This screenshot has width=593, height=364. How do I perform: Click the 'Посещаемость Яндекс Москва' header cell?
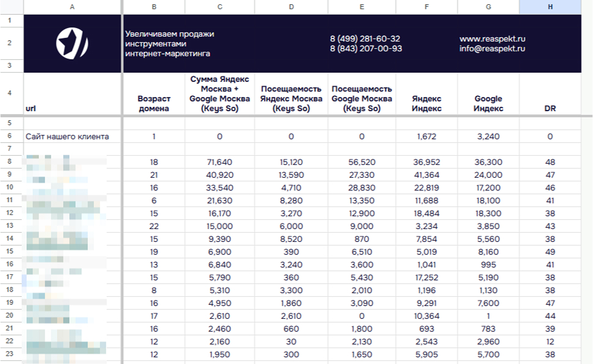click(x=290, y=98)
